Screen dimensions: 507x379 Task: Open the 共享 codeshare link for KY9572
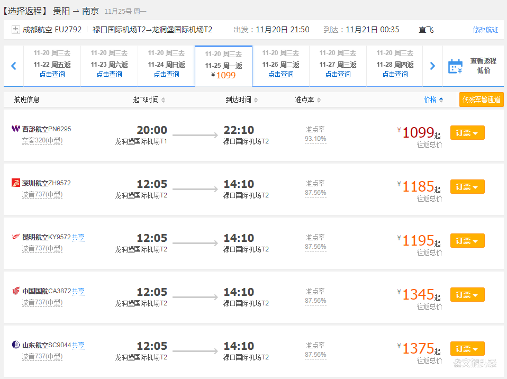coord(78,237)
